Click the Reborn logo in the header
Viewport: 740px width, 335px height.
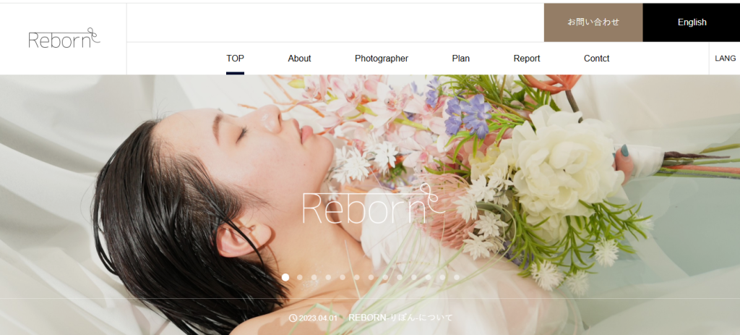coord(64,39)
